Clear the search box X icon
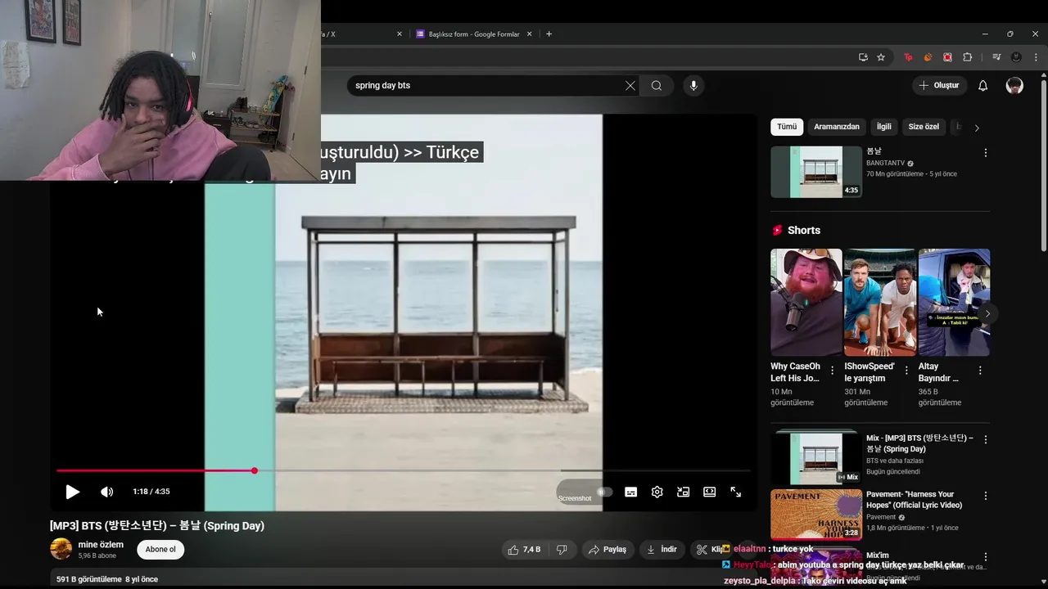The width and height of the screenshot is (1048, 589). 630,85
